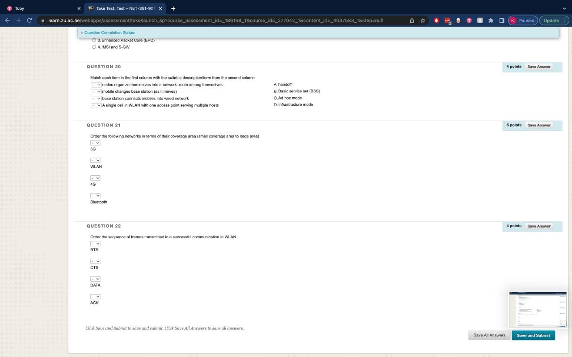Select radio option IMSI and S-GW
Viewport: 572px width, 357px height.
pyautogui.click(x=94, y=47)
